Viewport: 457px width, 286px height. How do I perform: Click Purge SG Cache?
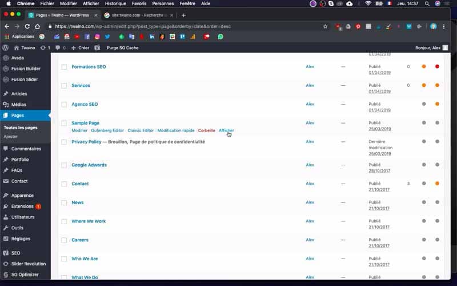122,47
